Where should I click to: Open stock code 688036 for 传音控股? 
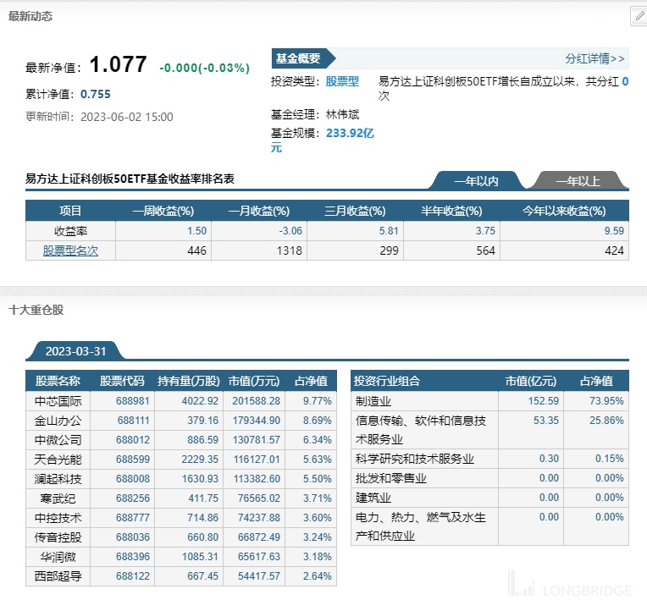133,537
